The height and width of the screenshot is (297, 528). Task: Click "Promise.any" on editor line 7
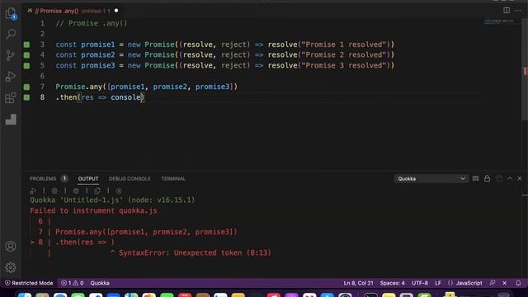click(79, 87)
